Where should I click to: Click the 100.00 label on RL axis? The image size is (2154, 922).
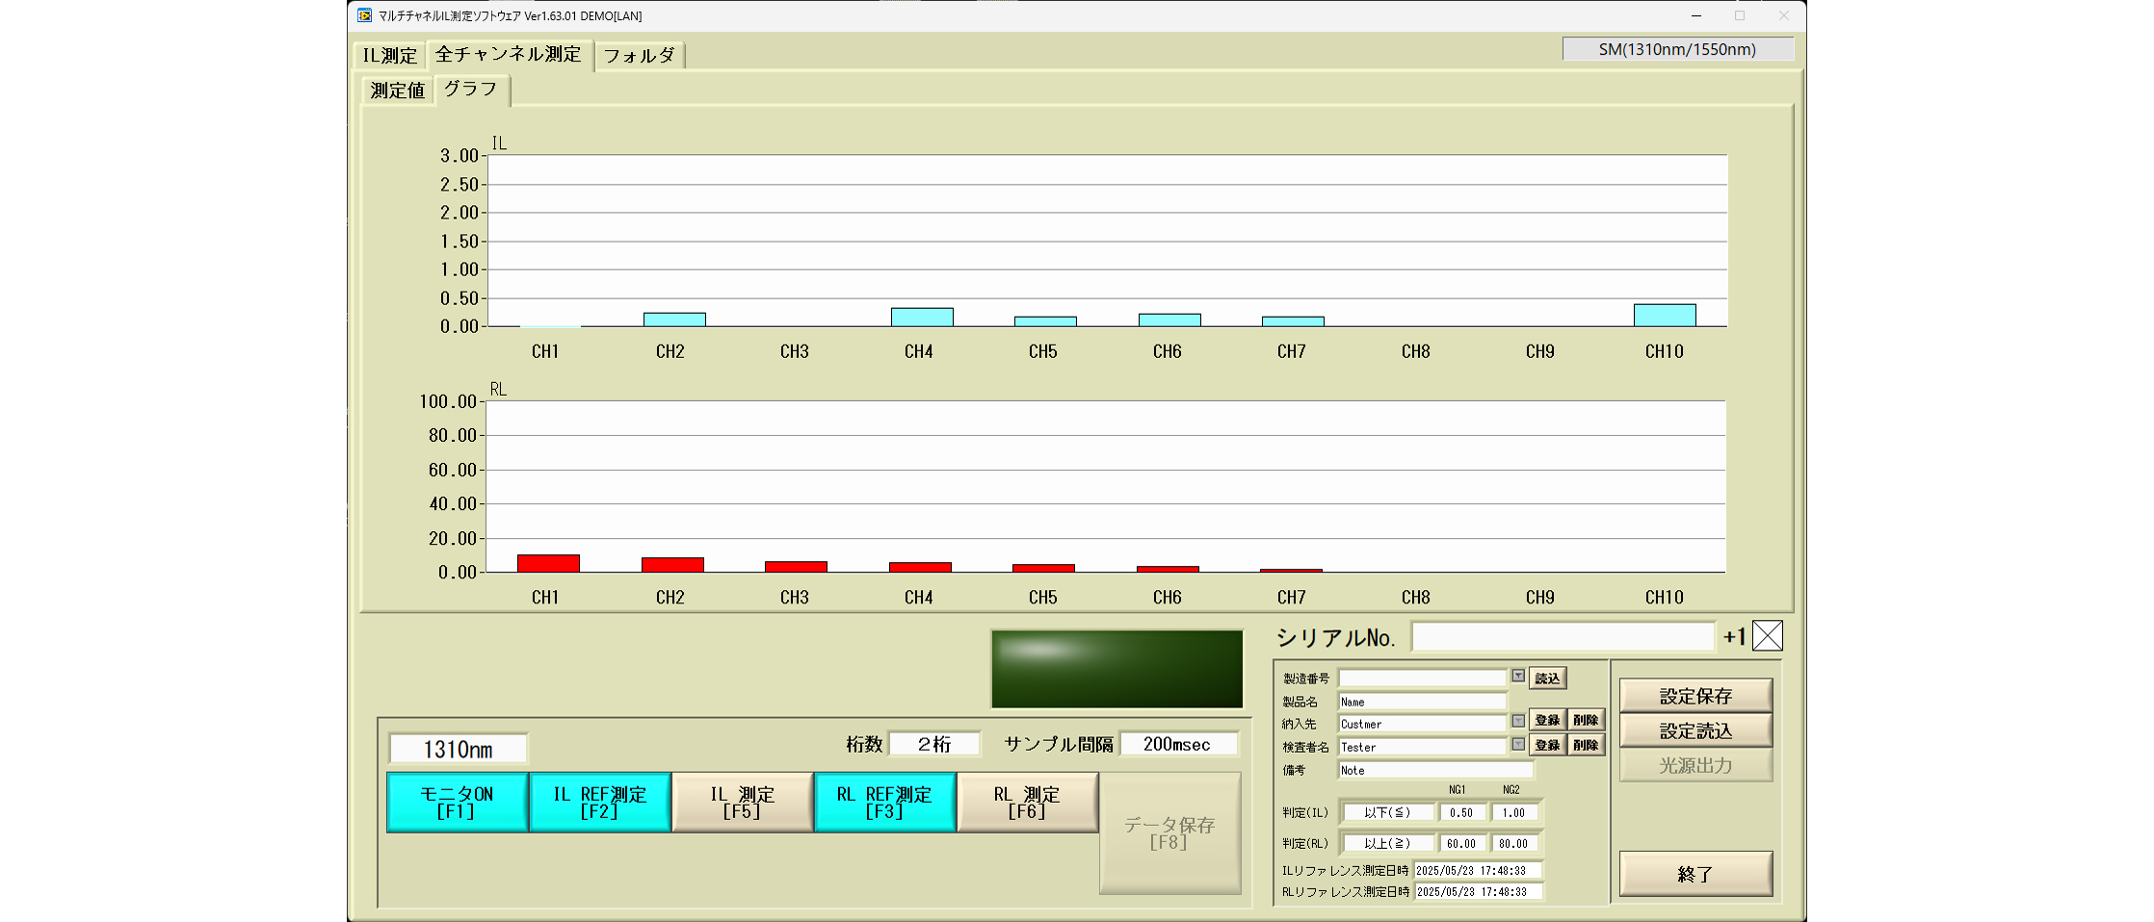coord(448,401)
